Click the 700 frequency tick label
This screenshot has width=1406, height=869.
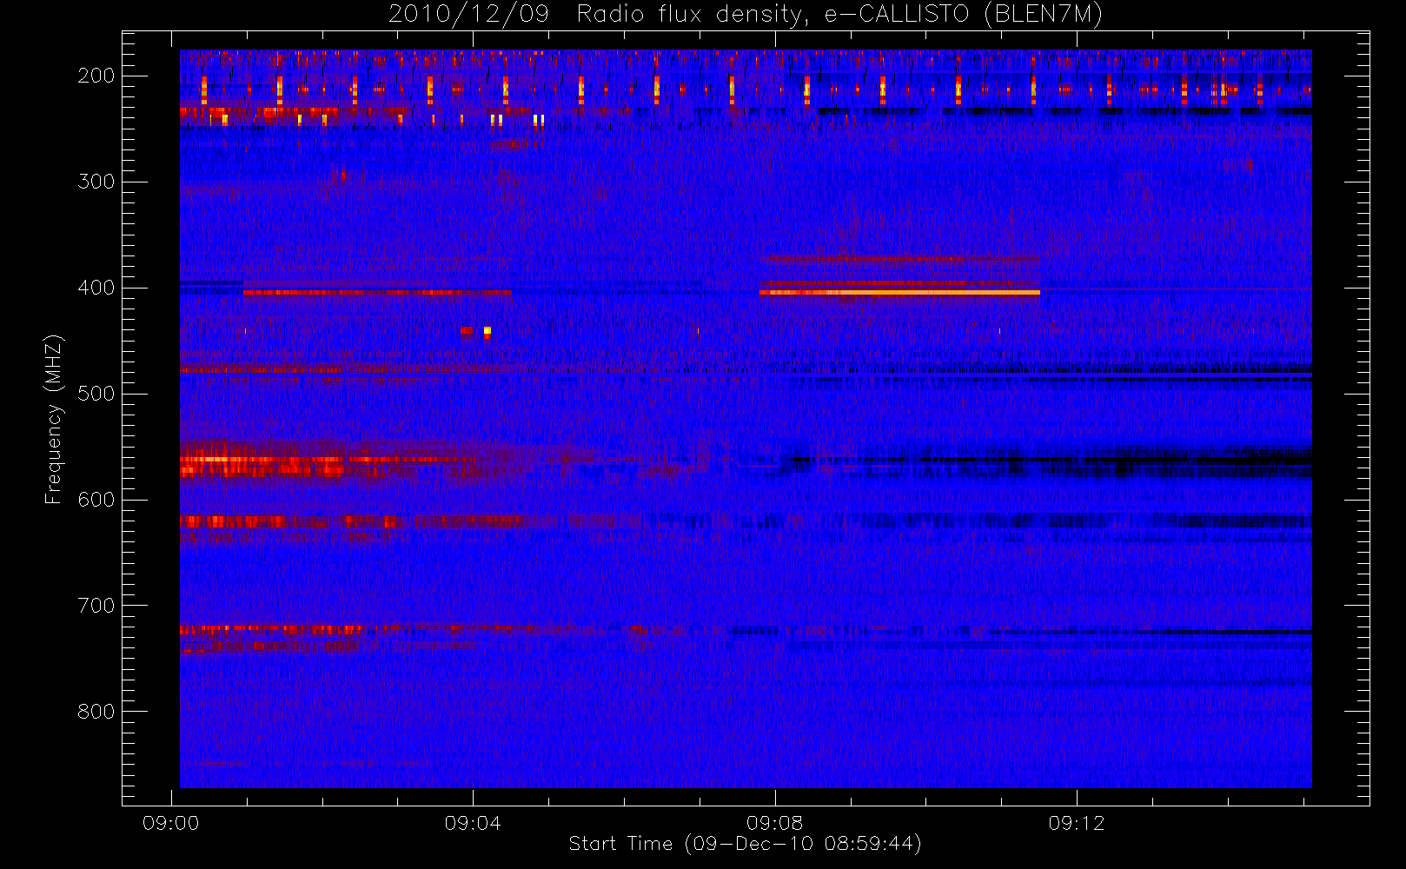click(96, 606)
